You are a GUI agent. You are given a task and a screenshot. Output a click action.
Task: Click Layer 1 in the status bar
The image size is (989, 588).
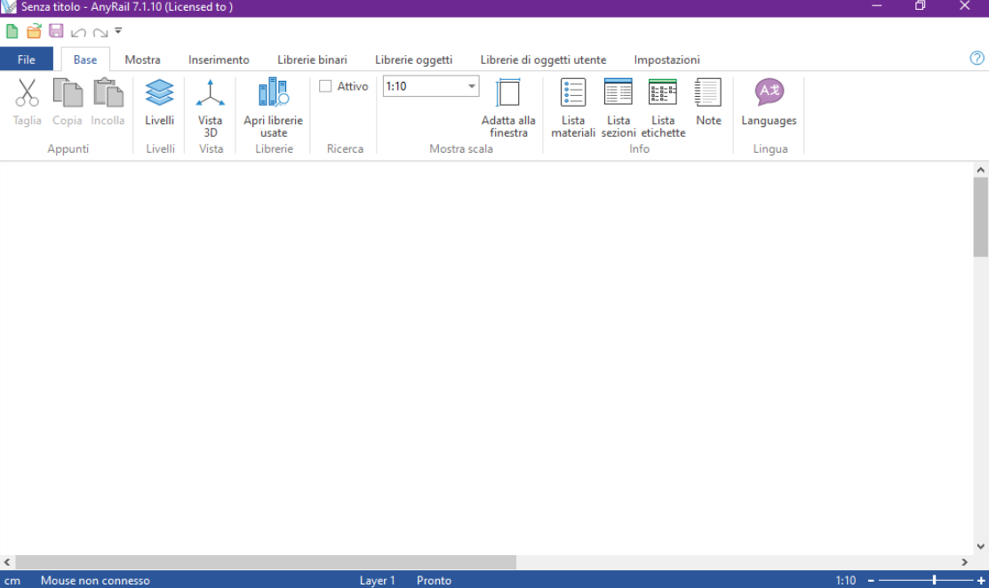(377, 580)
